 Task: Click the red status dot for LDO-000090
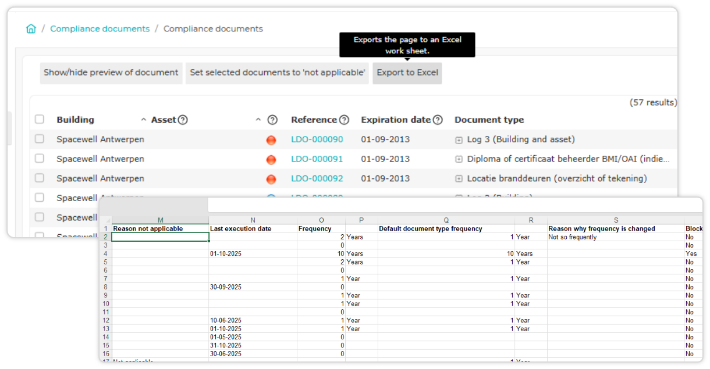(271, 140)
